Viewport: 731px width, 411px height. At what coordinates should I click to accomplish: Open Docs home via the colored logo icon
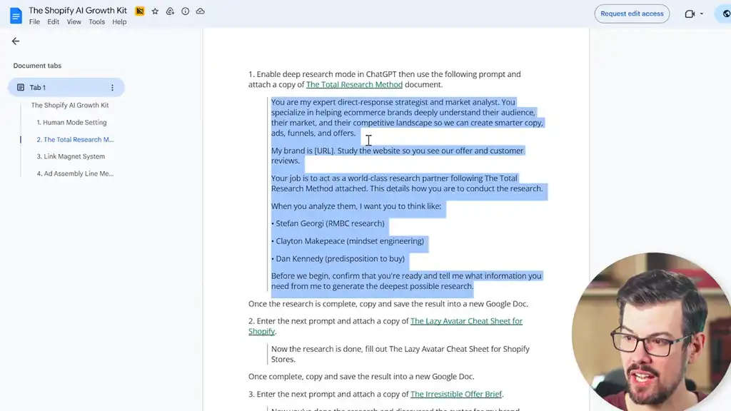(15, 15)
